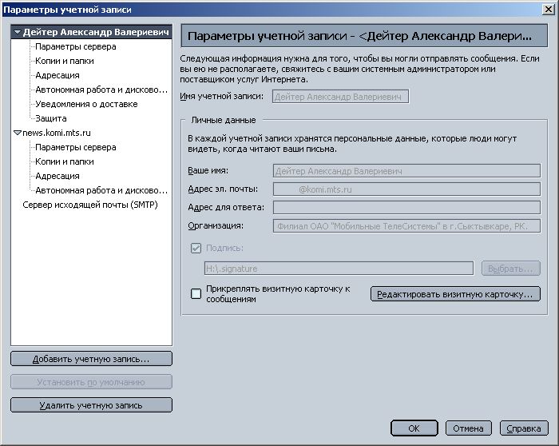Click Добавить учетную запись button
This screenshot has height=446, width=559.
click(91, 359)
